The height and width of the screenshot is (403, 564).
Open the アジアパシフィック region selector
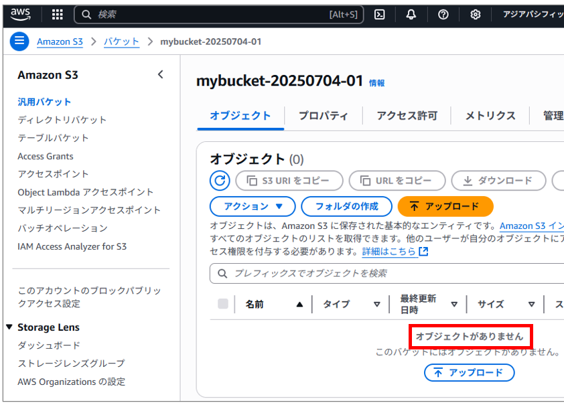(533, 14)
